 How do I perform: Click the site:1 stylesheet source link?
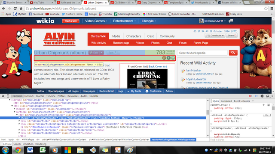[267, 115]
